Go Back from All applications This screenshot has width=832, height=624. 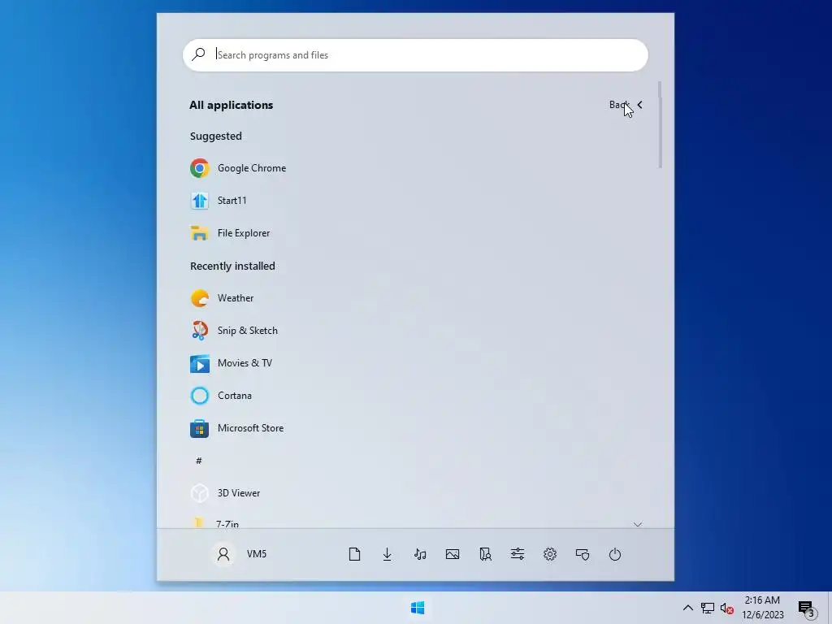click(x=626, y=105)
